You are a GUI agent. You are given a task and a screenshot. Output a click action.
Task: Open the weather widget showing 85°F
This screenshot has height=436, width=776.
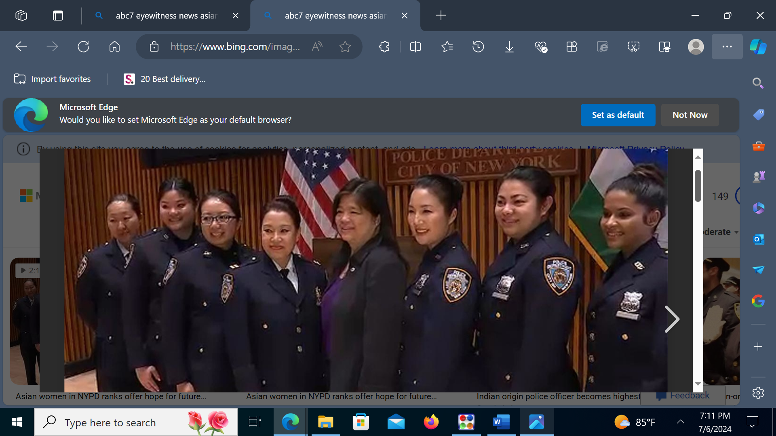[x=635, y=422]
